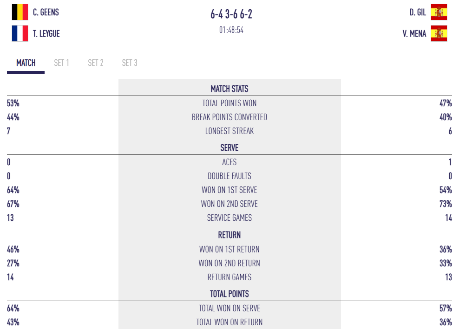
Task: Click the SERVE section header
Action: click(229, 148)
